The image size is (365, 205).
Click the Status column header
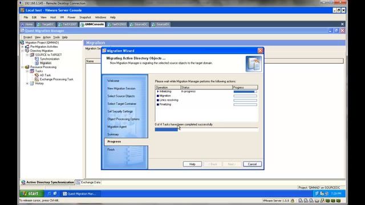206,87
